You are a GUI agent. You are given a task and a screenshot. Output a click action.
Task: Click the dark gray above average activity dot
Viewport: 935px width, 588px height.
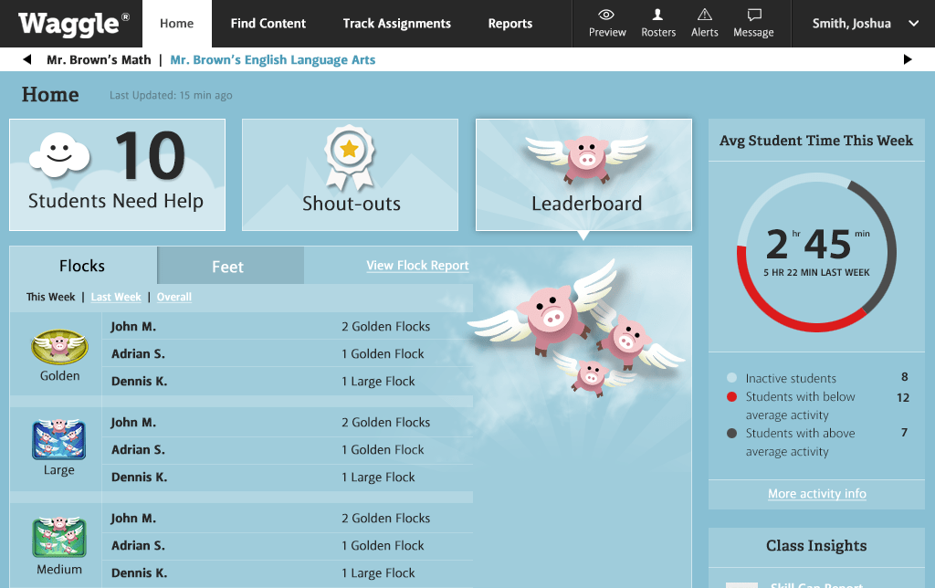[x=731, y=433]
